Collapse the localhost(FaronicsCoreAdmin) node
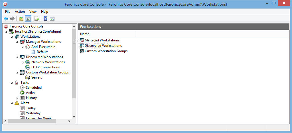The width and height of the screenshot is (292, 133). [7, 32]
